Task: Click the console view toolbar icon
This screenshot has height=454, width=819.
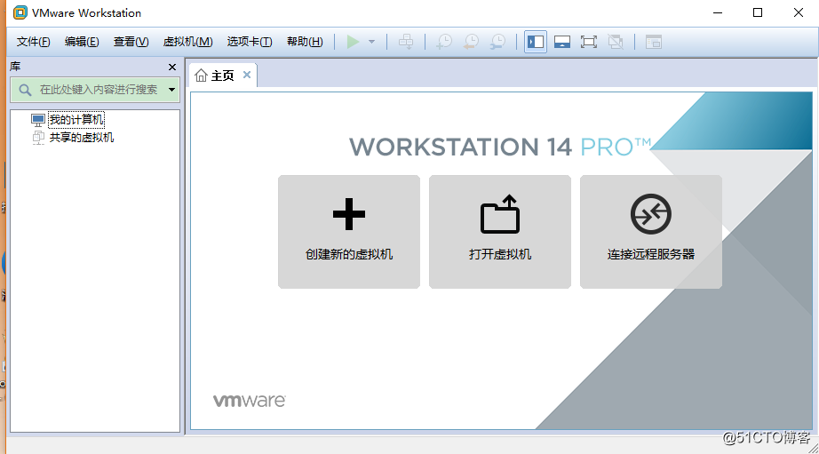Action: (654, 42)
